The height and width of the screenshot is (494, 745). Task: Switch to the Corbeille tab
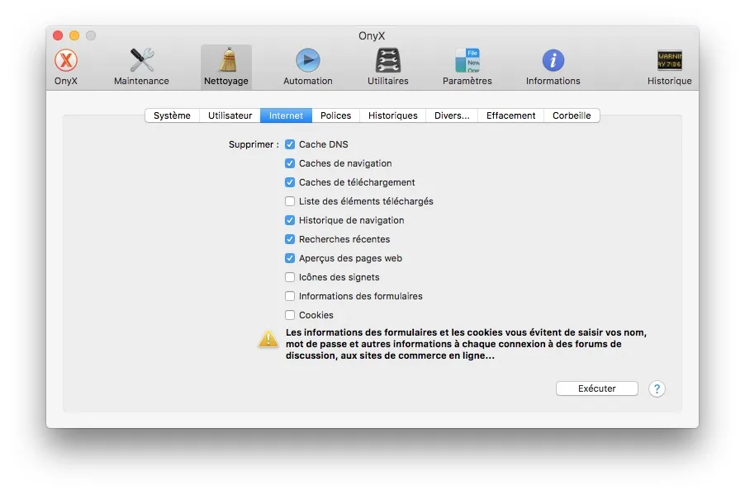click(572, 115)
